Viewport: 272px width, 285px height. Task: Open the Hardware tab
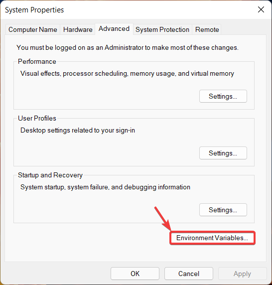(x=78, y=29)
